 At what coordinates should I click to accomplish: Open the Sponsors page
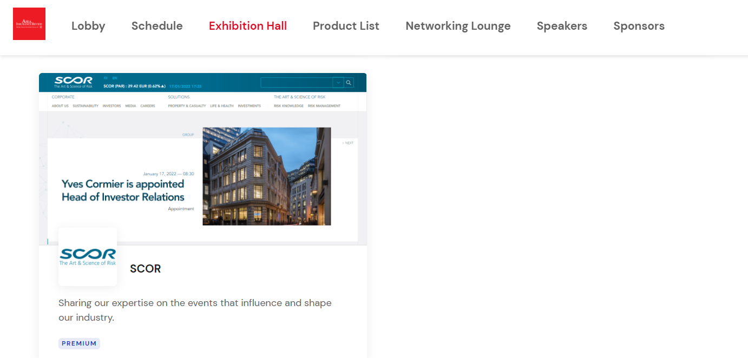click(639, 26)
